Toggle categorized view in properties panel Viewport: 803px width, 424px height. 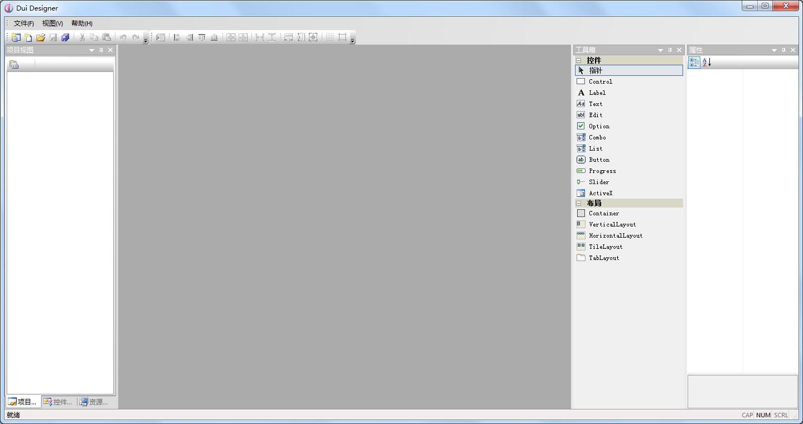694,62
